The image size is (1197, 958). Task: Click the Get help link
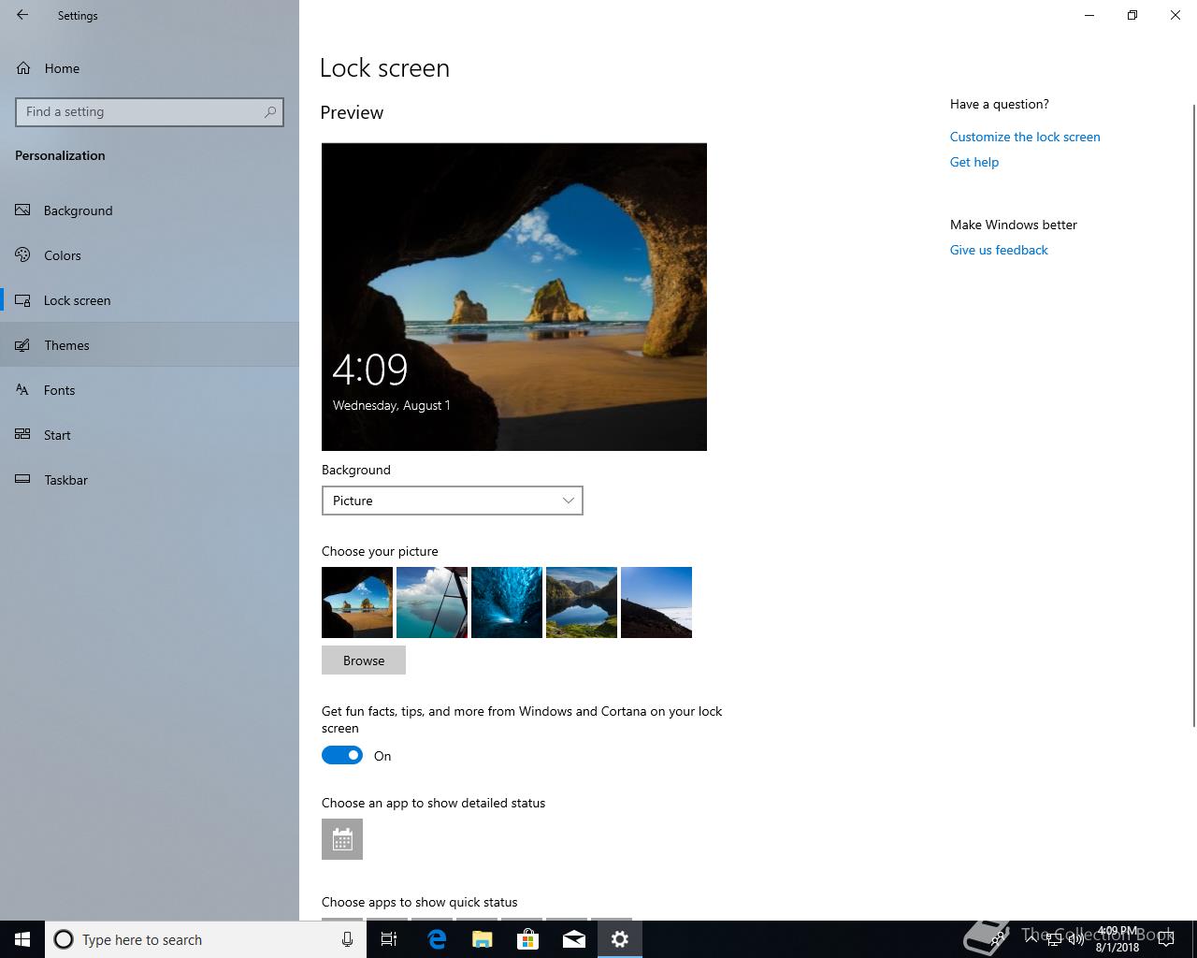click(974, 162)
